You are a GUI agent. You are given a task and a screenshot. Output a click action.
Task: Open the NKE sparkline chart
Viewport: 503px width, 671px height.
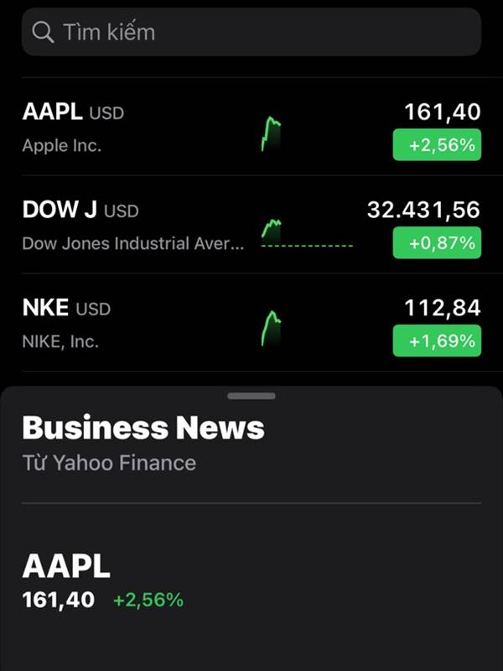tap(271, 328)
